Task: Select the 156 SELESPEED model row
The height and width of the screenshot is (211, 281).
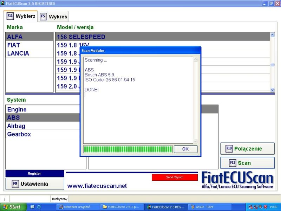Action: 163,37
